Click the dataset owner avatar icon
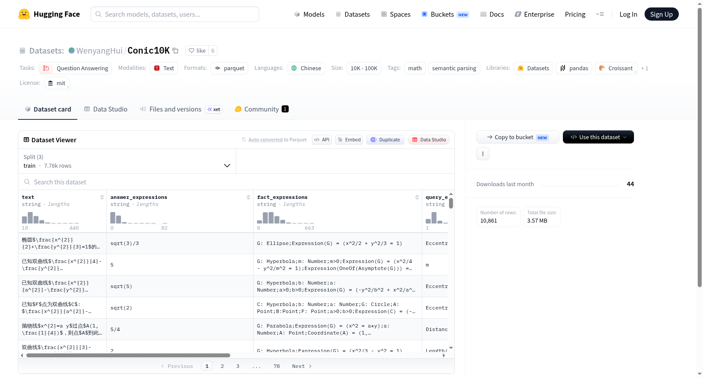Viewport: 703px width, 378px height. [x=72, y=50]
